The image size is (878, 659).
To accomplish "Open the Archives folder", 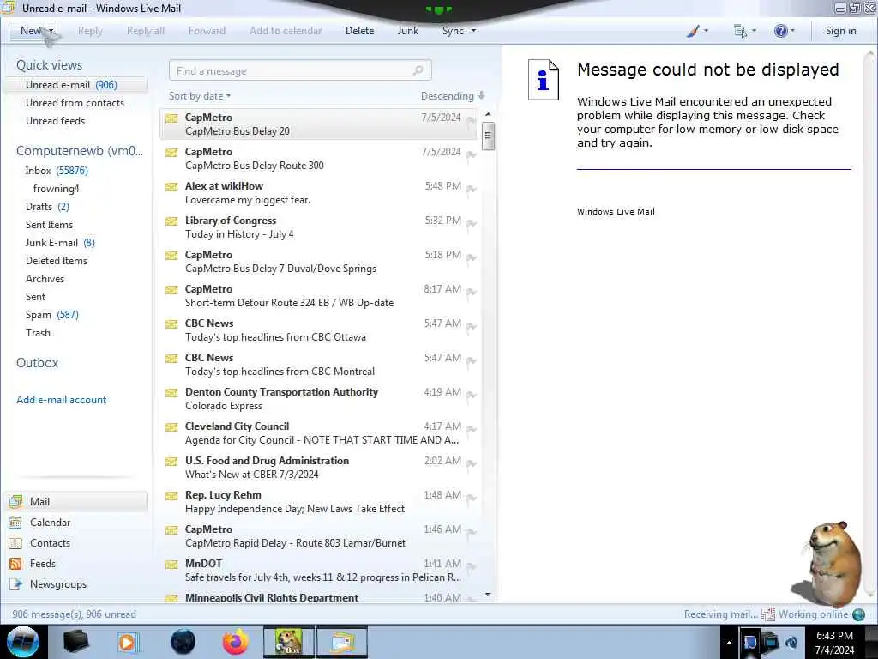I will tap(45, 279).
